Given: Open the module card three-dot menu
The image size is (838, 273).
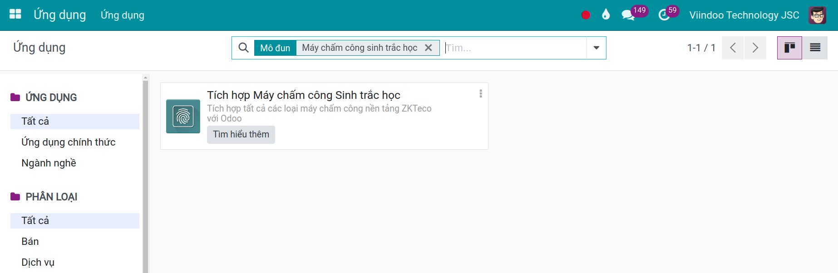Looking at the screenshot, I should coord(481,93).
